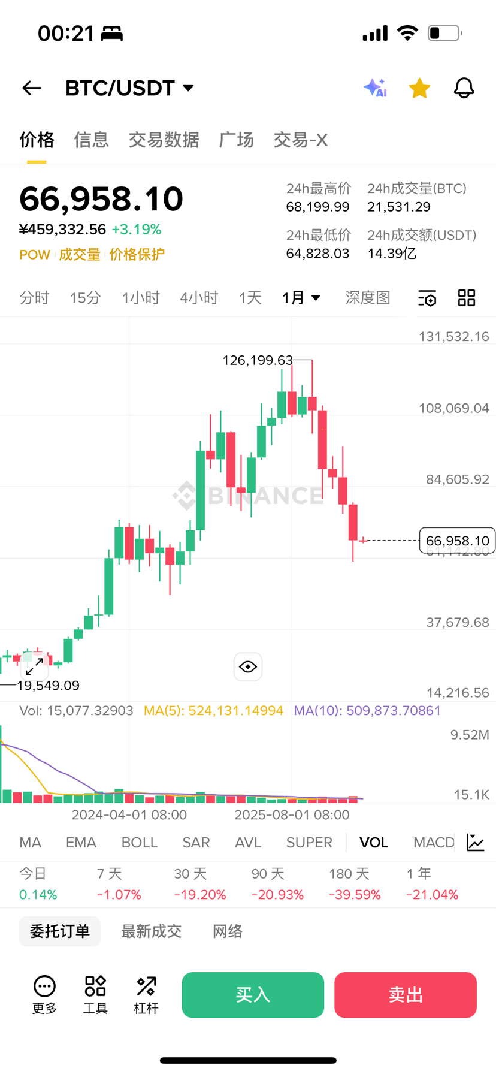
Task: Tap the 30天 -19.20% performance cell
Action: (200, 884)
